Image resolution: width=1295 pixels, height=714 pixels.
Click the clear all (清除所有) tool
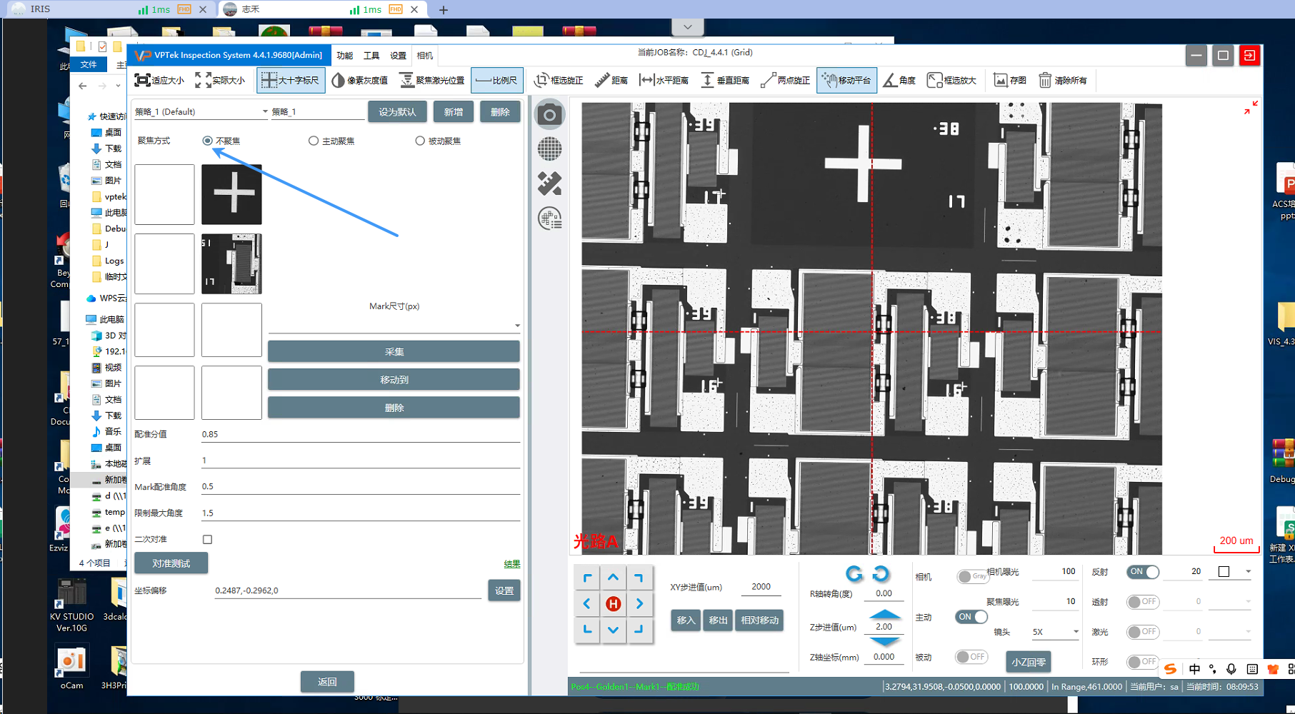[x=1063, y=81]
